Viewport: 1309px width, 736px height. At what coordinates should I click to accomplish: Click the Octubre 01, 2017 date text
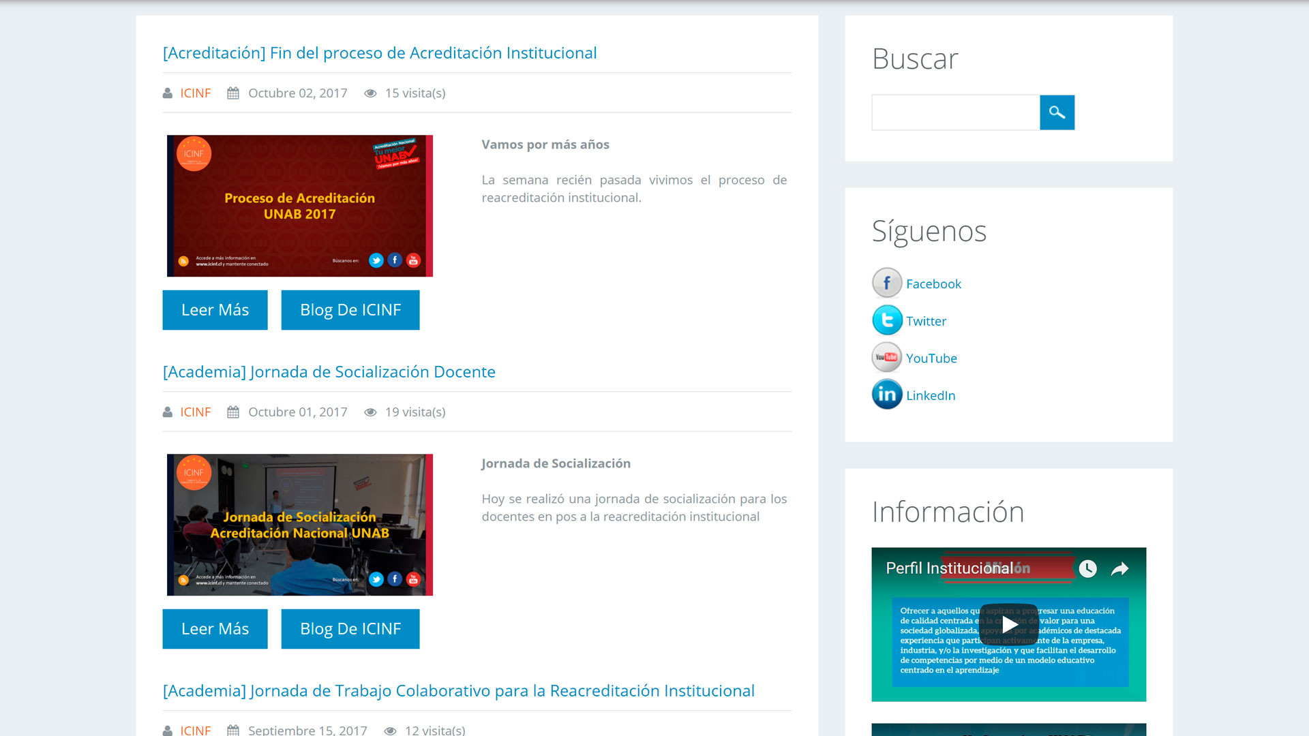[298, 412]
